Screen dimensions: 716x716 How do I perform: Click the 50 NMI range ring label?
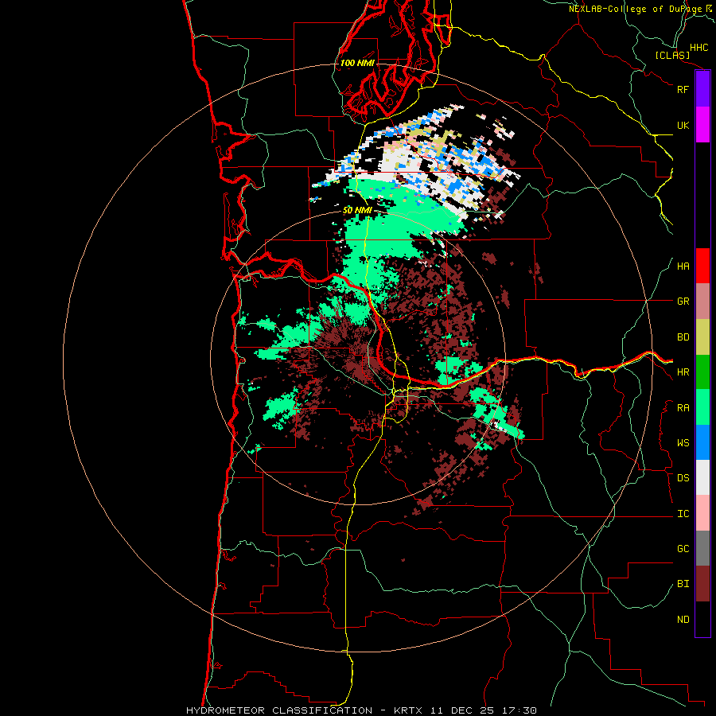(357, 210)
